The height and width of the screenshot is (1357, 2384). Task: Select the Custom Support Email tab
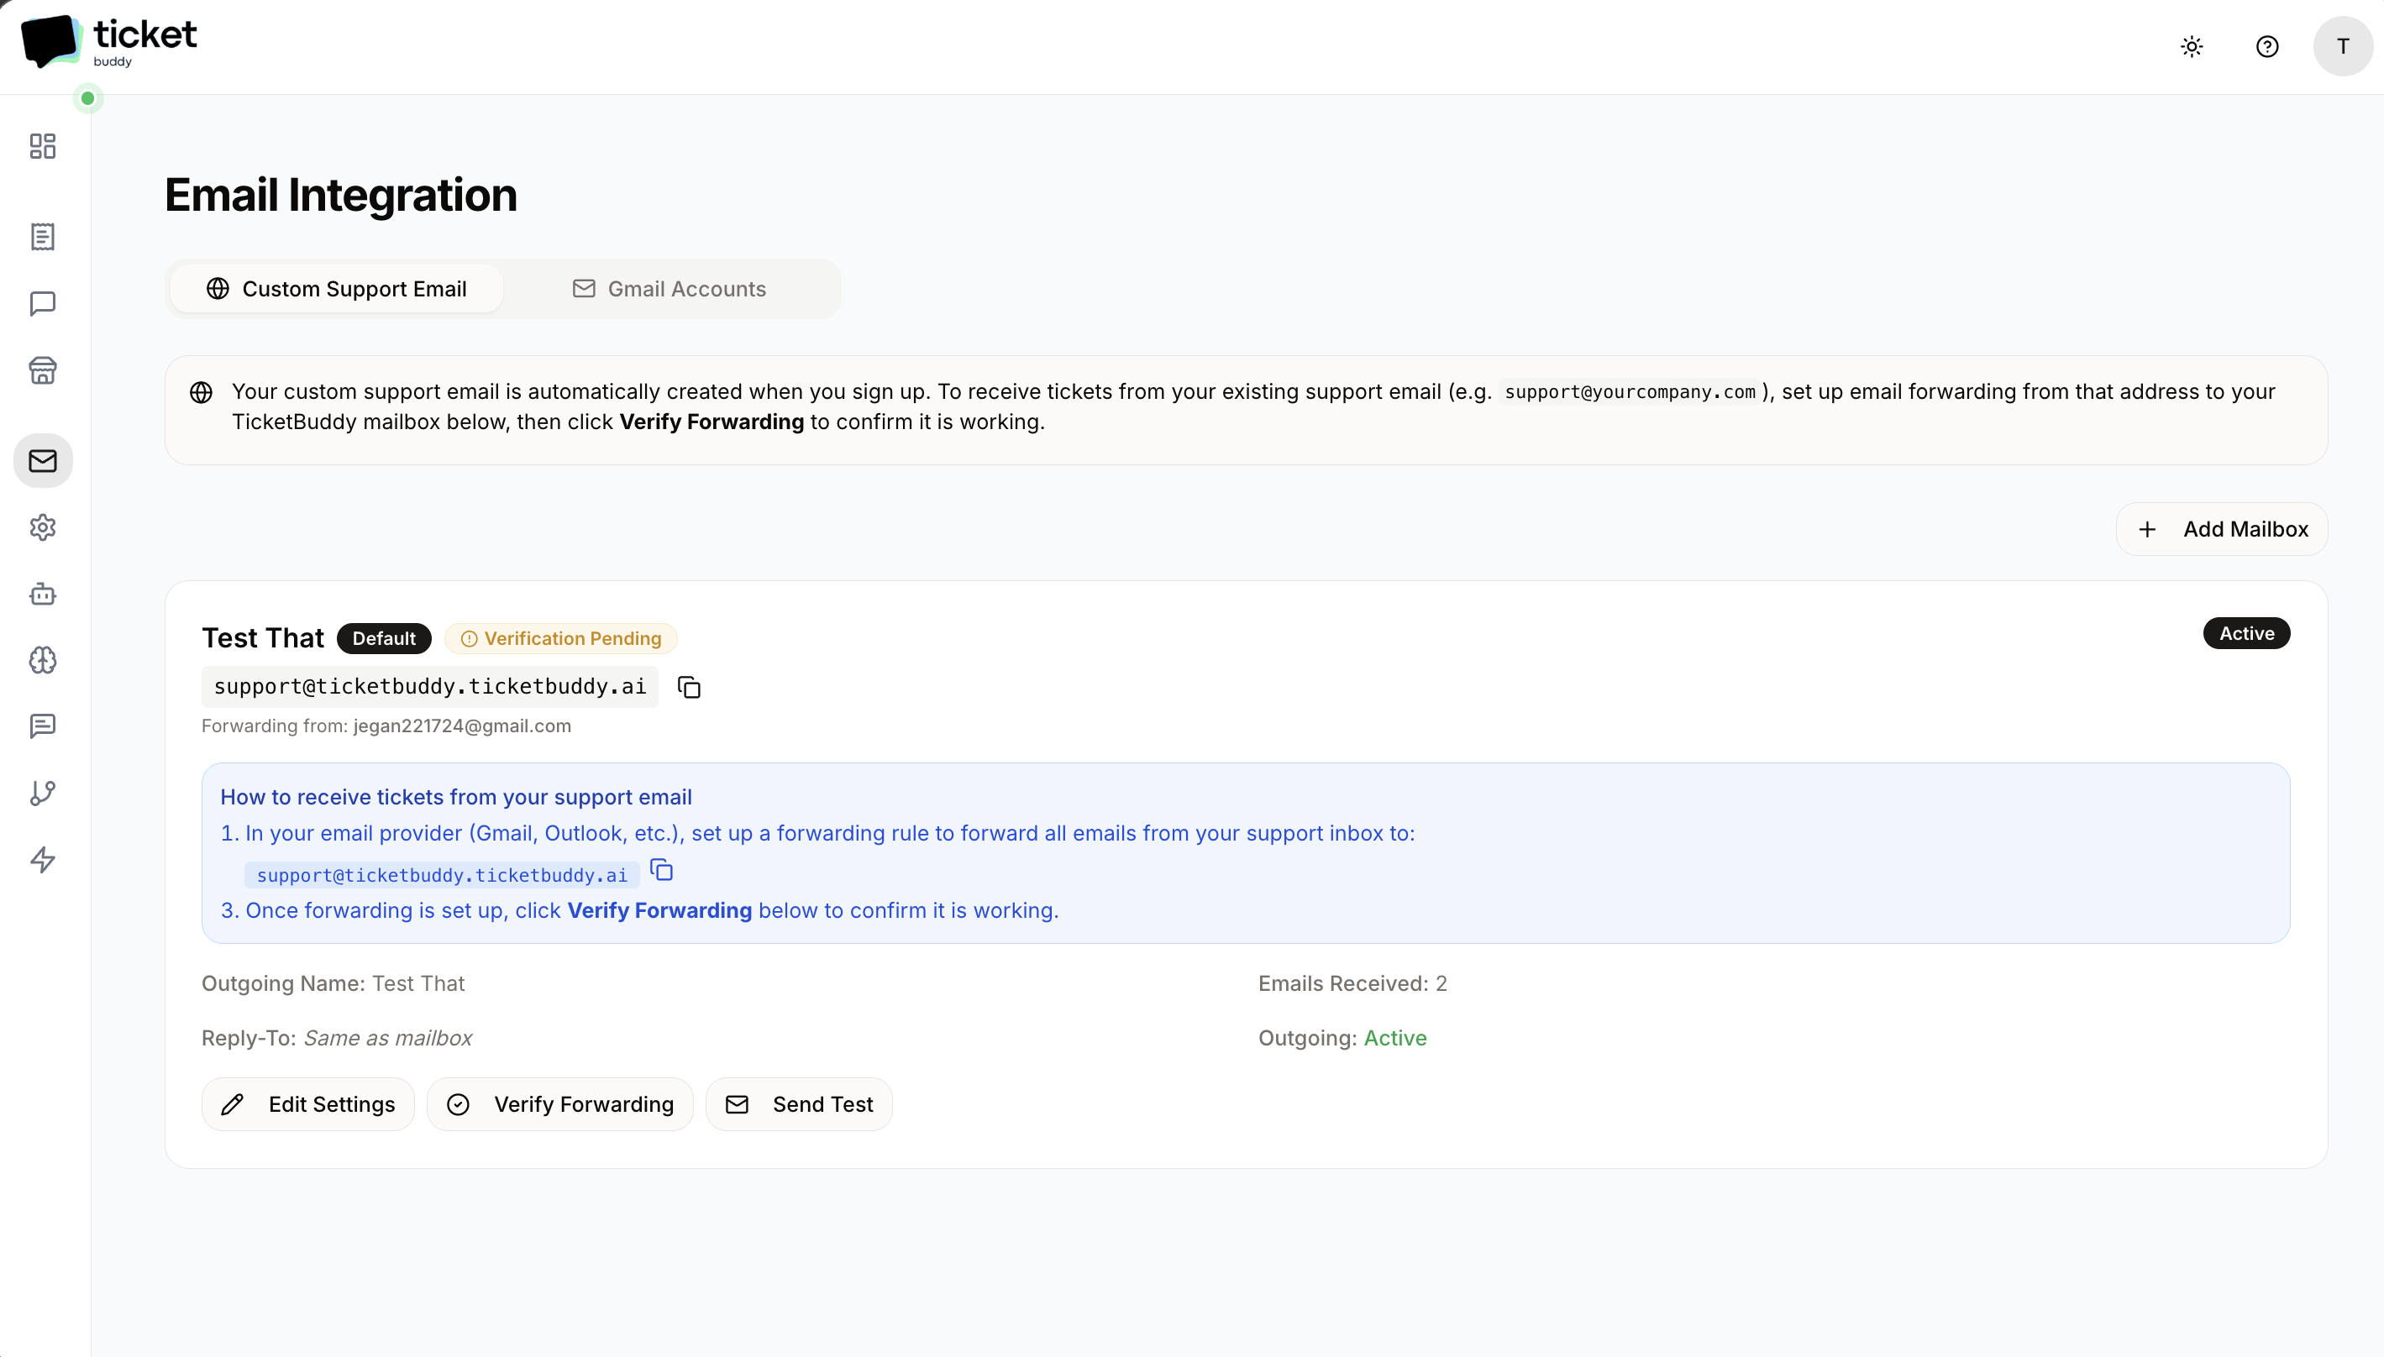pos(338,288)
